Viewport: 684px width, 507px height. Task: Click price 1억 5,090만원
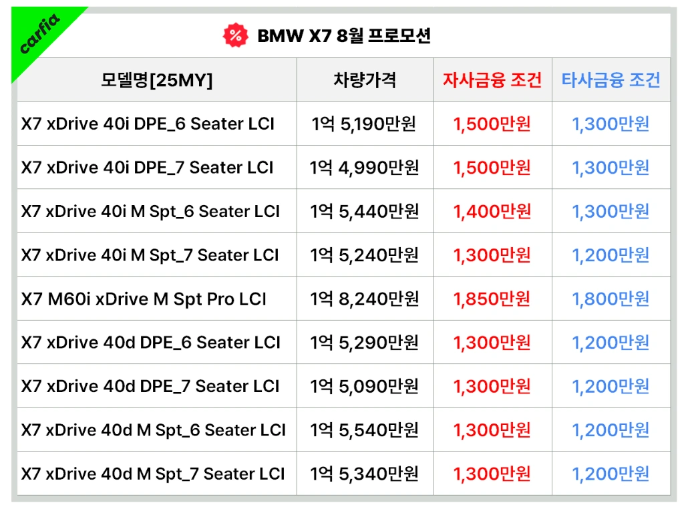coord(364,386)
